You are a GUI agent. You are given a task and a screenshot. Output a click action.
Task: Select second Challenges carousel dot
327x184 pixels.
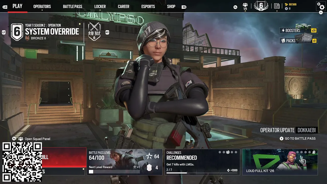click(x=224, y=152)
